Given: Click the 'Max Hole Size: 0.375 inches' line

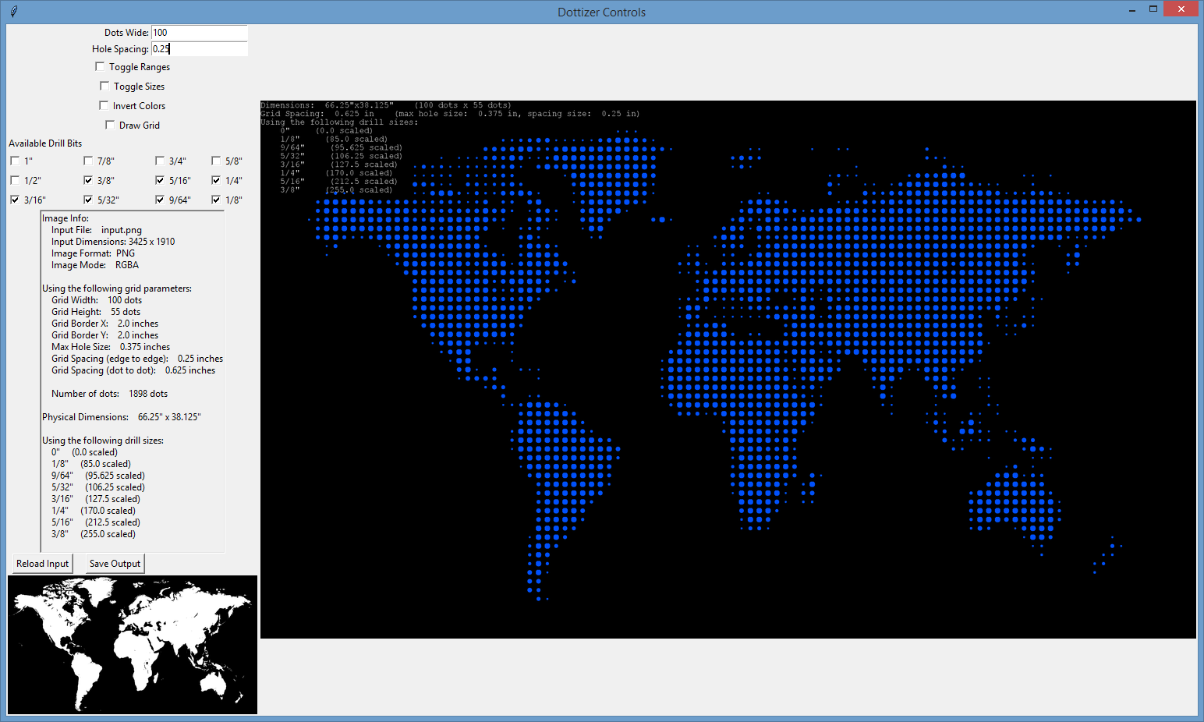Looking at the screenshot, I should point(111,347).
